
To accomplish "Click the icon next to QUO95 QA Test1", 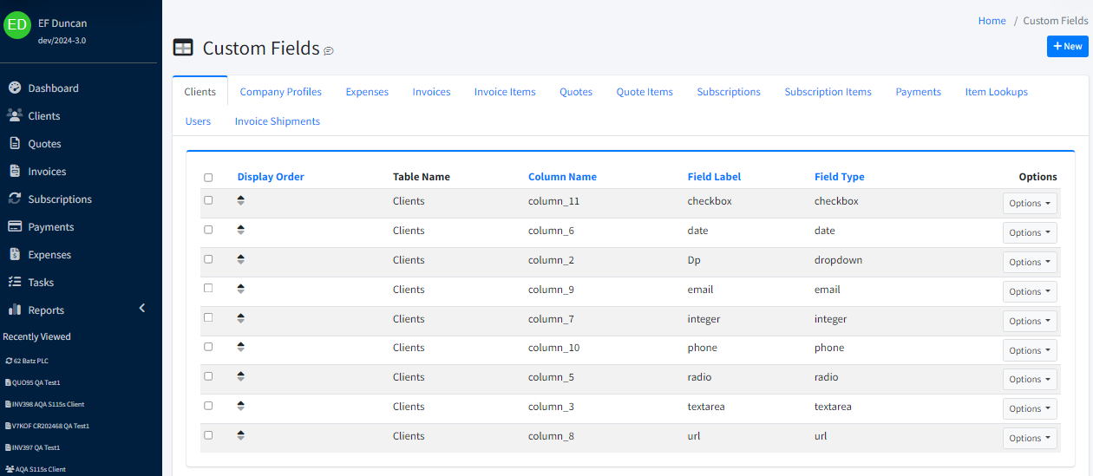I will pyautogui.click(x=8, y=382).
